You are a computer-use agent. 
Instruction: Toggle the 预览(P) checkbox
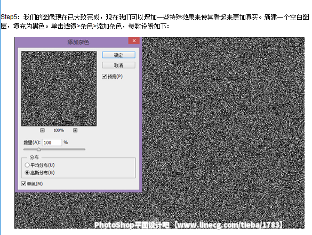pyautogui.click(x=104, y=77)
